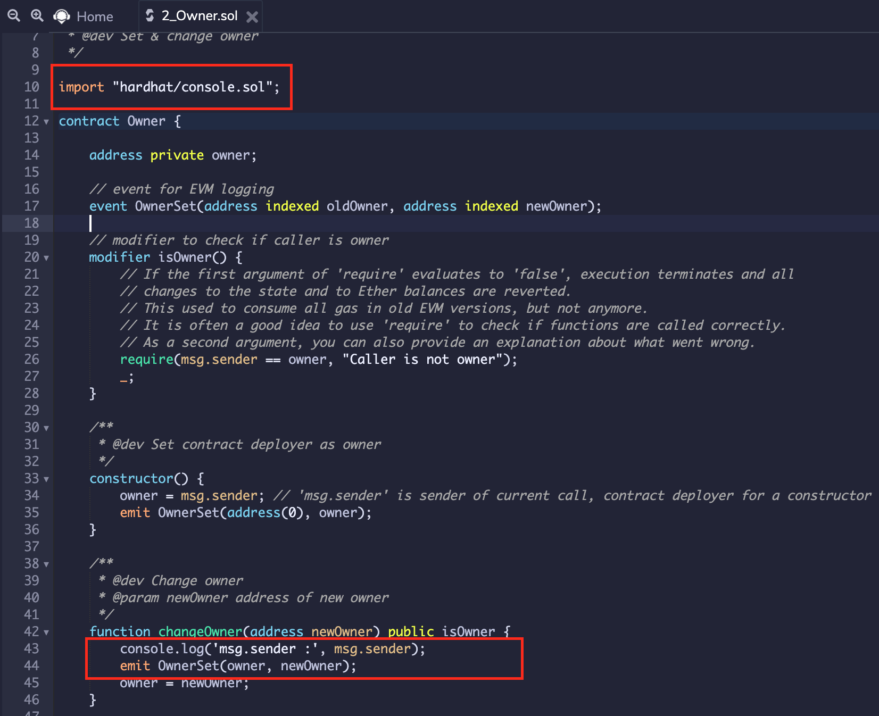The width and height of the screenshot is (879, 716).
Task: Click '// modifier to check if caller is owner' comment
Action: tap(239, 240)
